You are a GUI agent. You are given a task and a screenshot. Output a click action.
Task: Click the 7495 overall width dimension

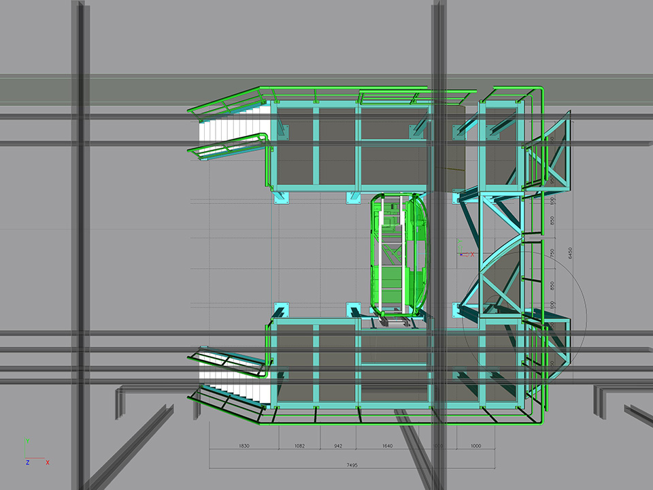click(352, 465)
